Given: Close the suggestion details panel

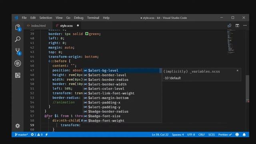Looking at the screenshot, I should pyautogui.click(x=238, y=70).
